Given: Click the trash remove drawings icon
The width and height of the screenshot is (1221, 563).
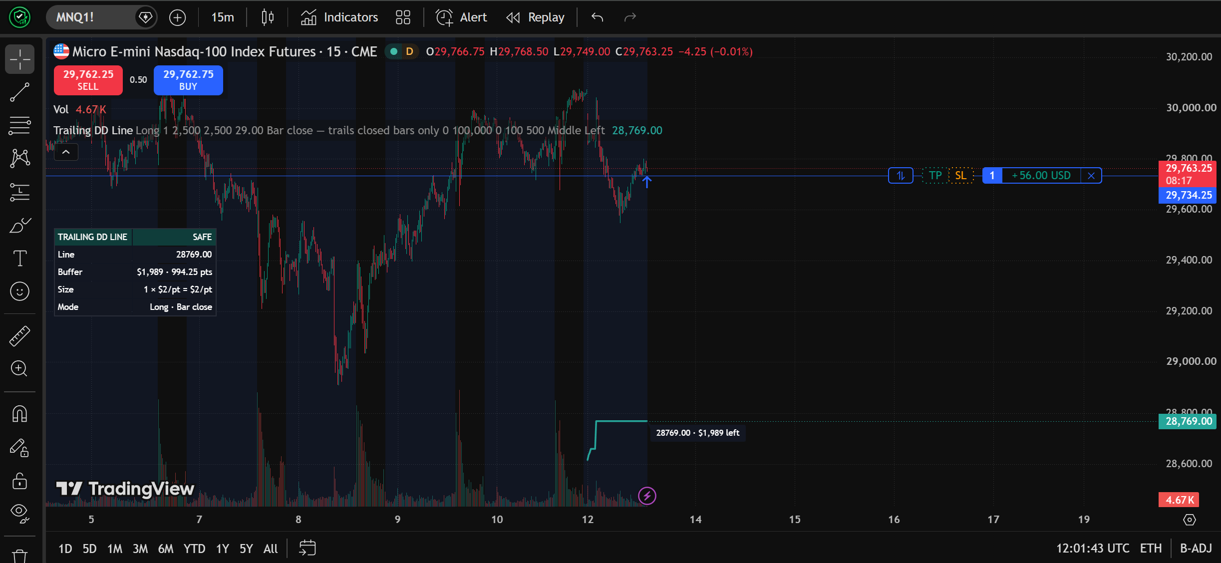Looking at the screenshot, I should (20, 556).
